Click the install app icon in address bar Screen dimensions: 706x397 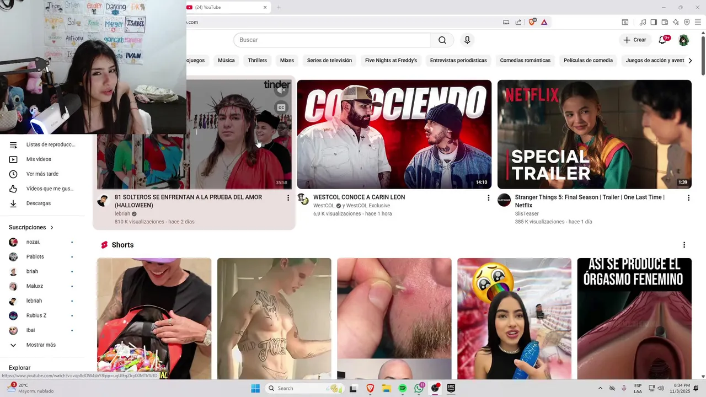click(506, 22)
